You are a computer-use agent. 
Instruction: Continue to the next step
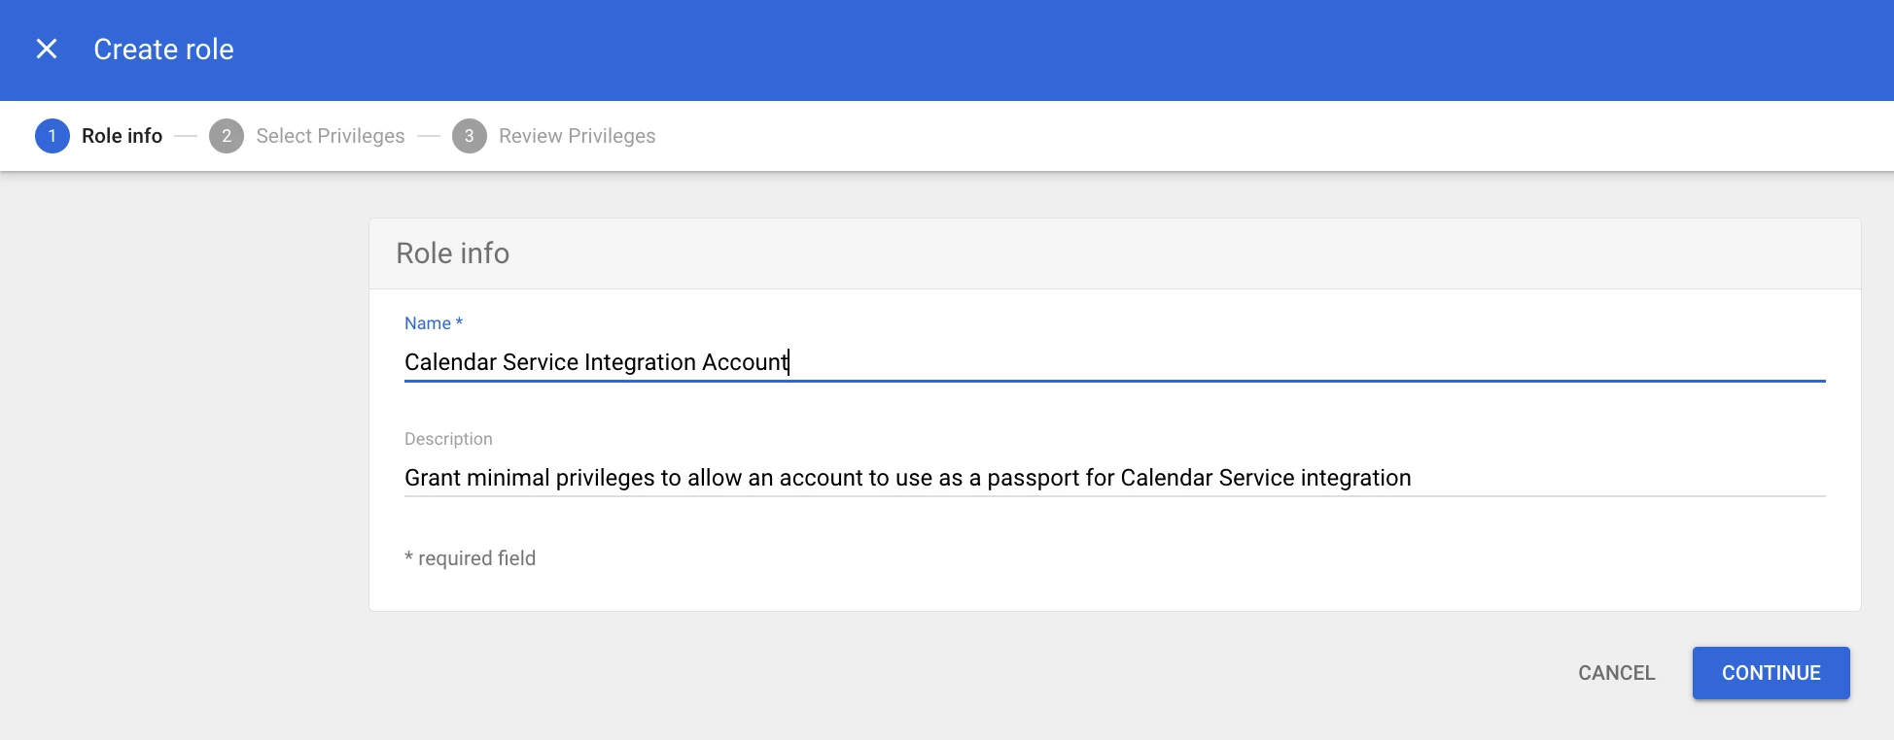pos(1771,673)
